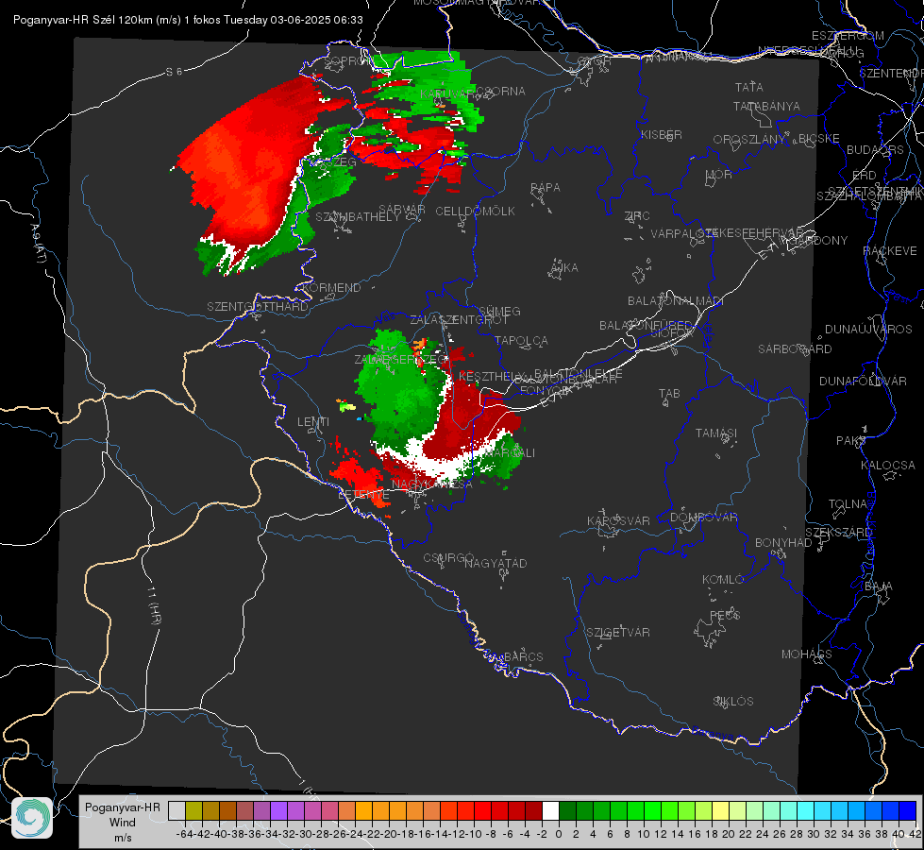This screenshot has width=924, height=850.
Task: Click the BARCS city label
Action: (x=523, y=656)
